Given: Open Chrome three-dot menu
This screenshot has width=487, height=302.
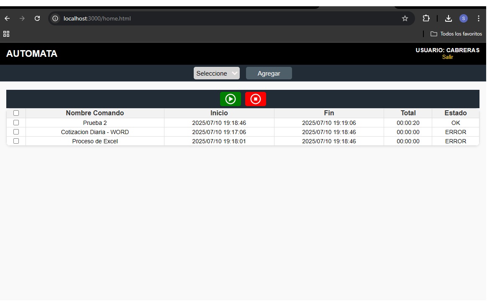Looking at the screenshot, I should click(478, 19).
